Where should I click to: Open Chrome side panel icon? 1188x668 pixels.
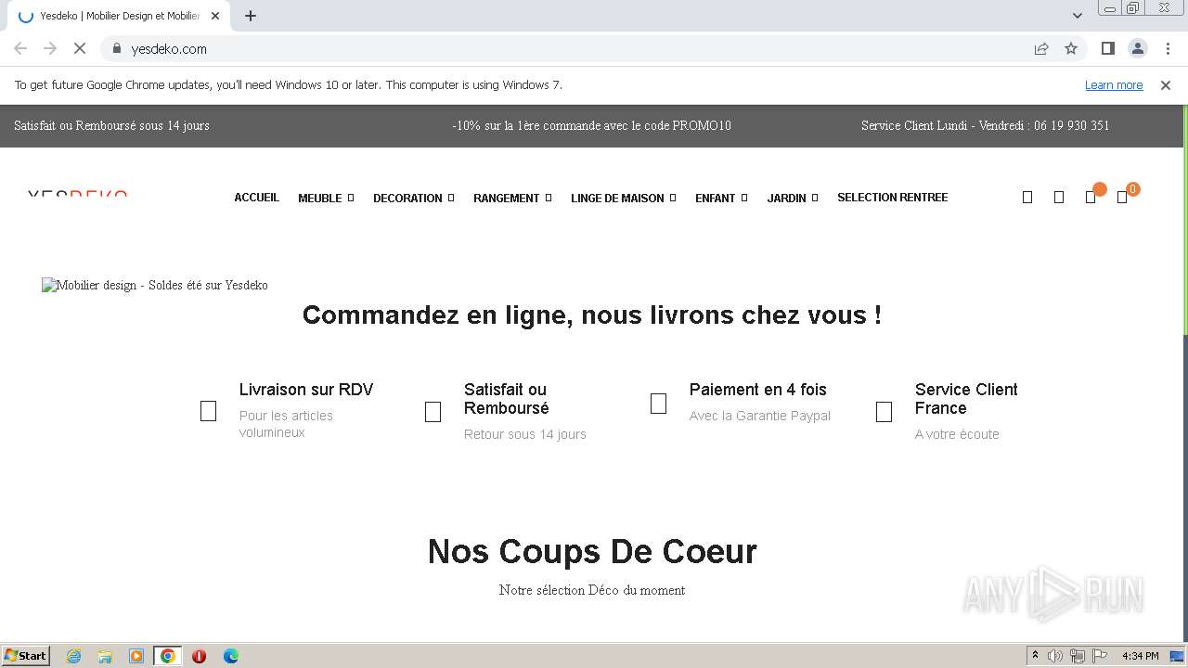tap(1107, 48)
